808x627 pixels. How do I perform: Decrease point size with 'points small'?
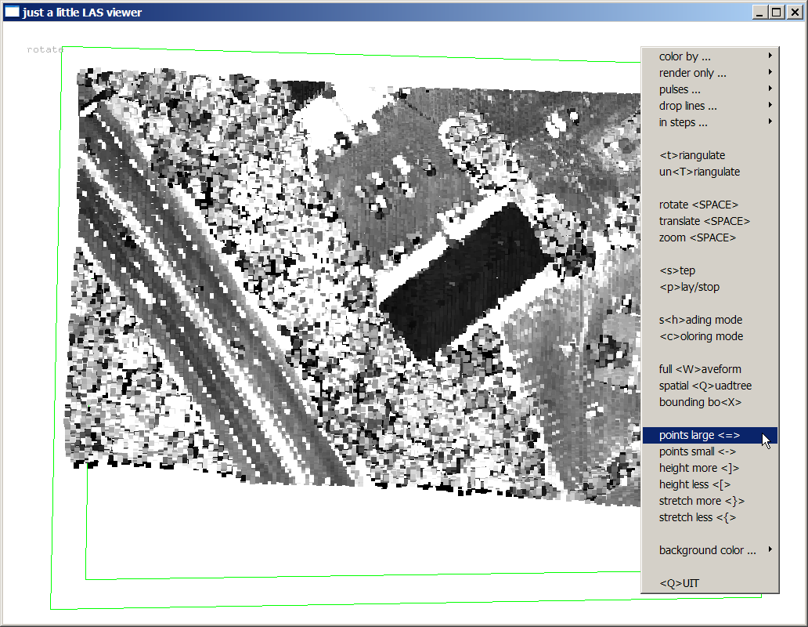[697, 451]
